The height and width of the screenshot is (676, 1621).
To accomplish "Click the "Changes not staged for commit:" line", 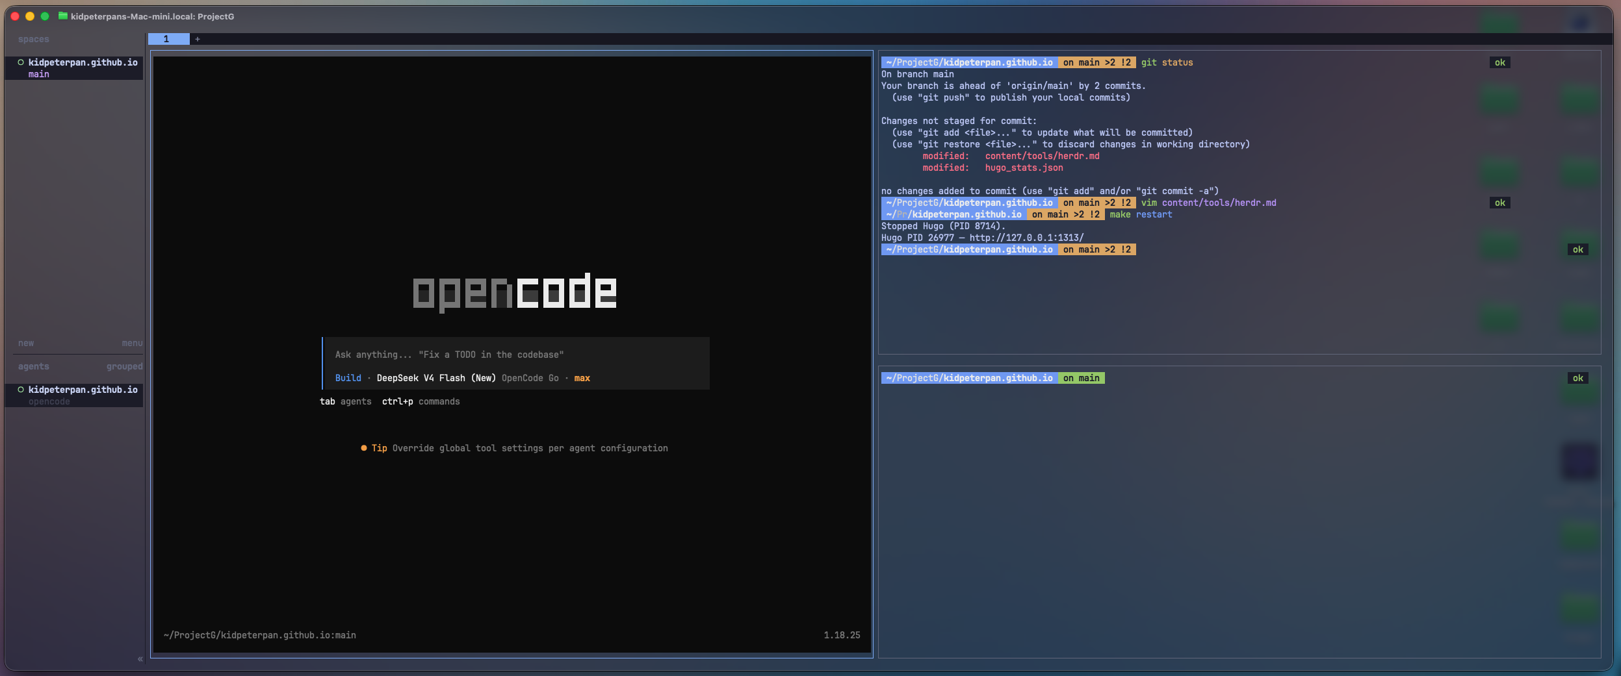I will point(959,121).
